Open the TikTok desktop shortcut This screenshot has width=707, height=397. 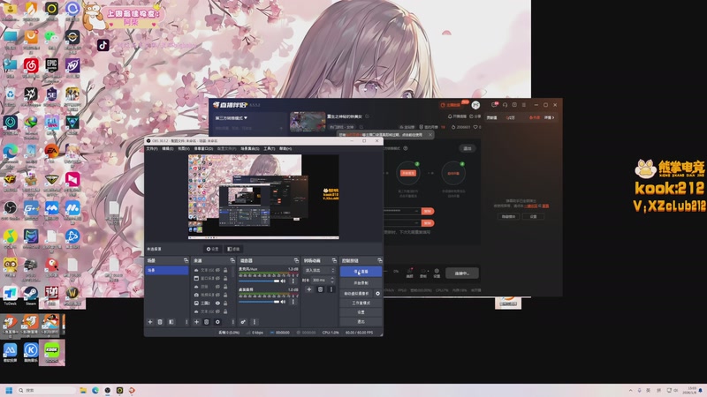(103, 45)
